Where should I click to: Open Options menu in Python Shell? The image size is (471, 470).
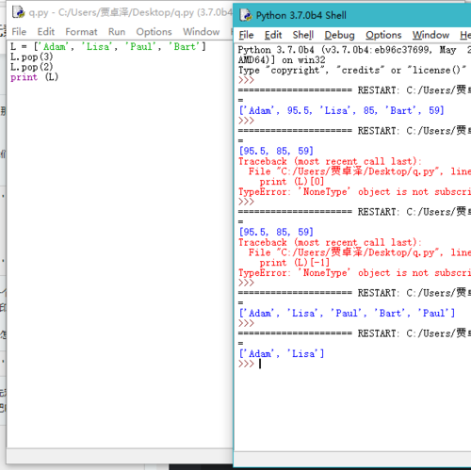383,35
